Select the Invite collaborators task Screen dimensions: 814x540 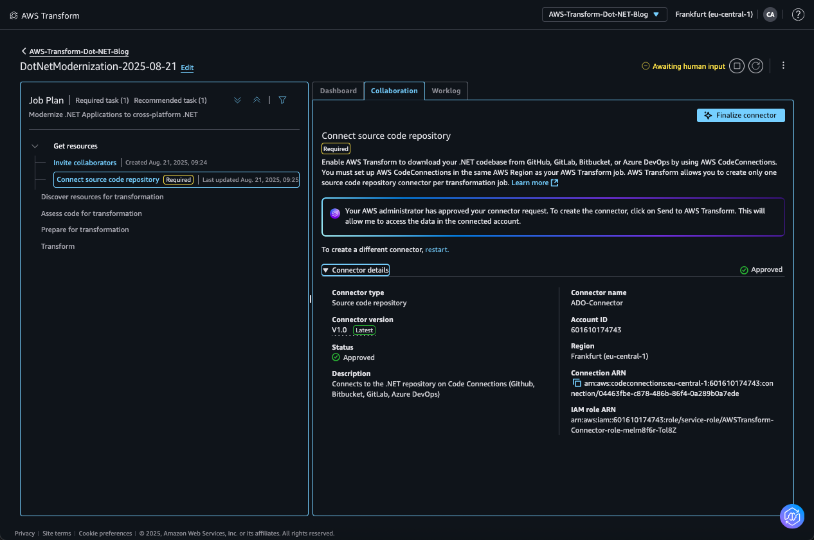pyautogui.click(x=85, y=162)
